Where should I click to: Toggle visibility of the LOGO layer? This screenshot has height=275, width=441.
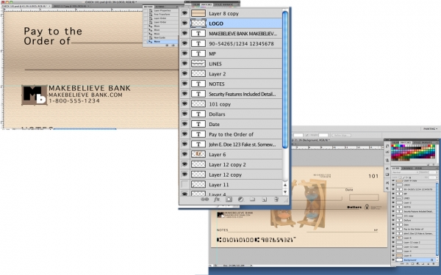click(184, 23)
